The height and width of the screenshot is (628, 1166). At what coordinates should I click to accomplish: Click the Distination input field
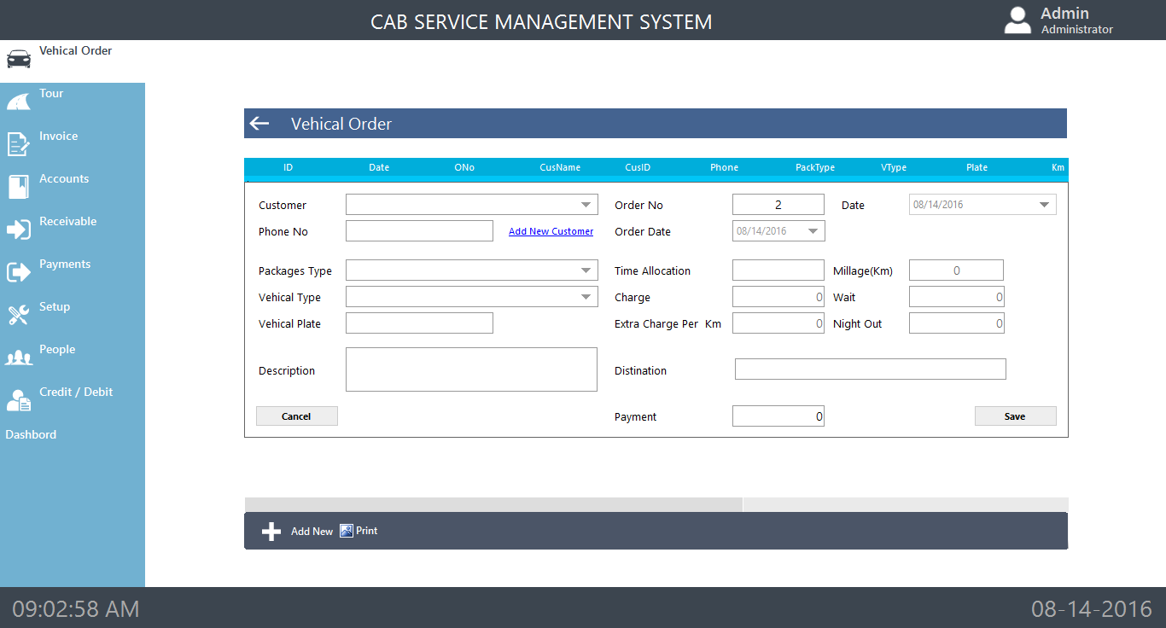[x=870, y=369]
